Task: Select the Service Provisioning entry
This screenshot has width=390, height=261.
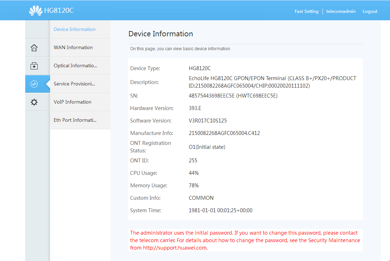Action: point(75,84)
